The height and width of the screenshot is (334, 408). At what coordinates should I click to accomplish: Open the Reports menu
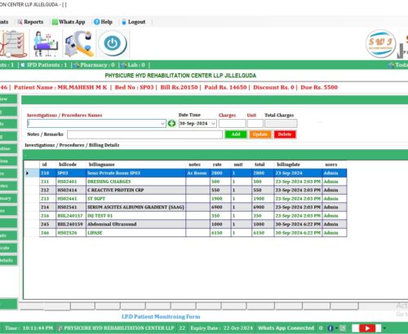[x=30, y=22]
